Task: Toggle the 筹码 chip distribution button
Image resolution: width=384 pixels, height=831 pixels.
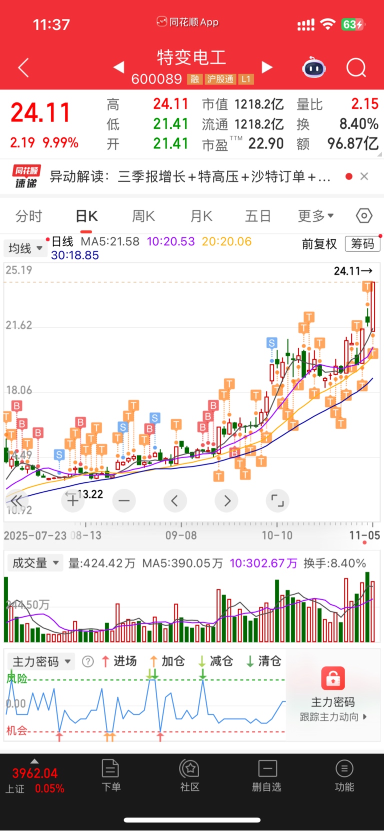Action: pyautogui.click(x=362, y=244)
